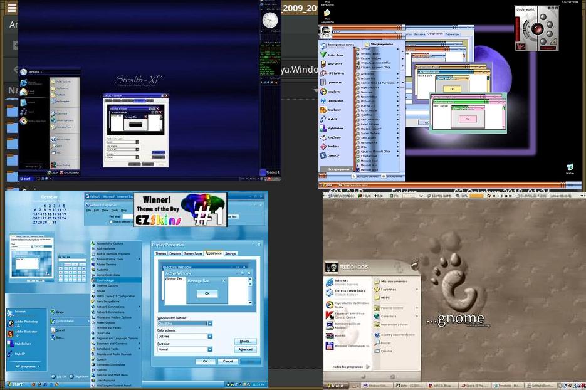Switch to Desktop tab in blue Display Properties
Viewport: 586px width, 390px height.
[x=175, y=253]
